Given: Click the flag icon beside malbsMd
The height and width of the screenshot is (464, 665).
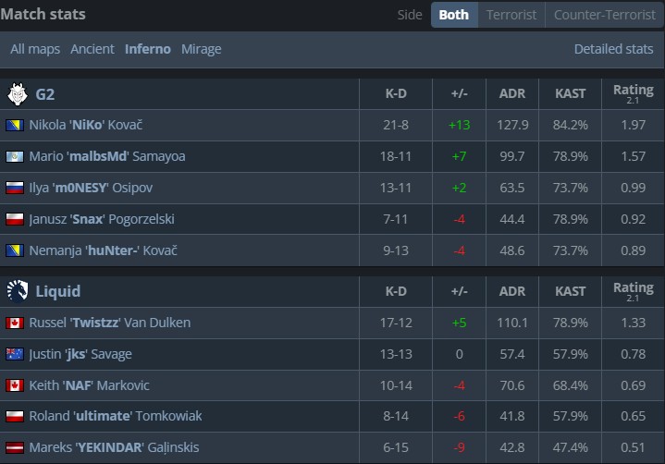Looking at the screenshot, I should [x=15, y=156].
